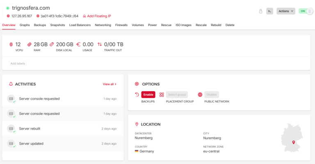Click the location pin icon heading
Image resolution: width=315 pixels, height=164 pixels.
pyautogui.click(x=137, y=124)
